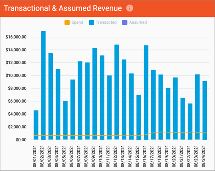Select the 08/21/2021 transacted bar

coord(183,119)
